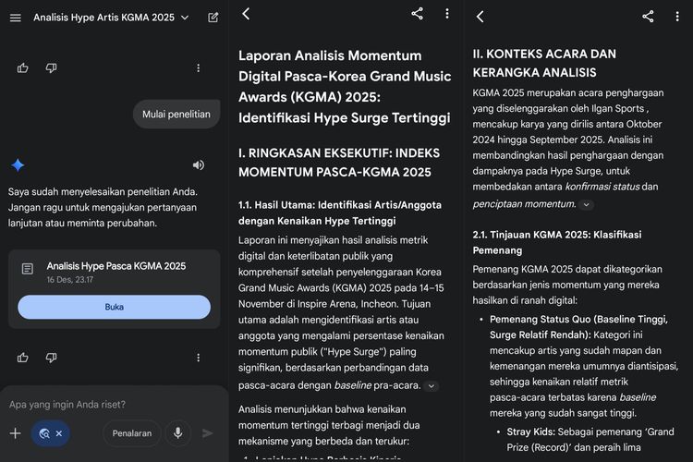This screenshot has height=462, width=693.
Task: Tap the microphone icon
Action: coord(178,433)
